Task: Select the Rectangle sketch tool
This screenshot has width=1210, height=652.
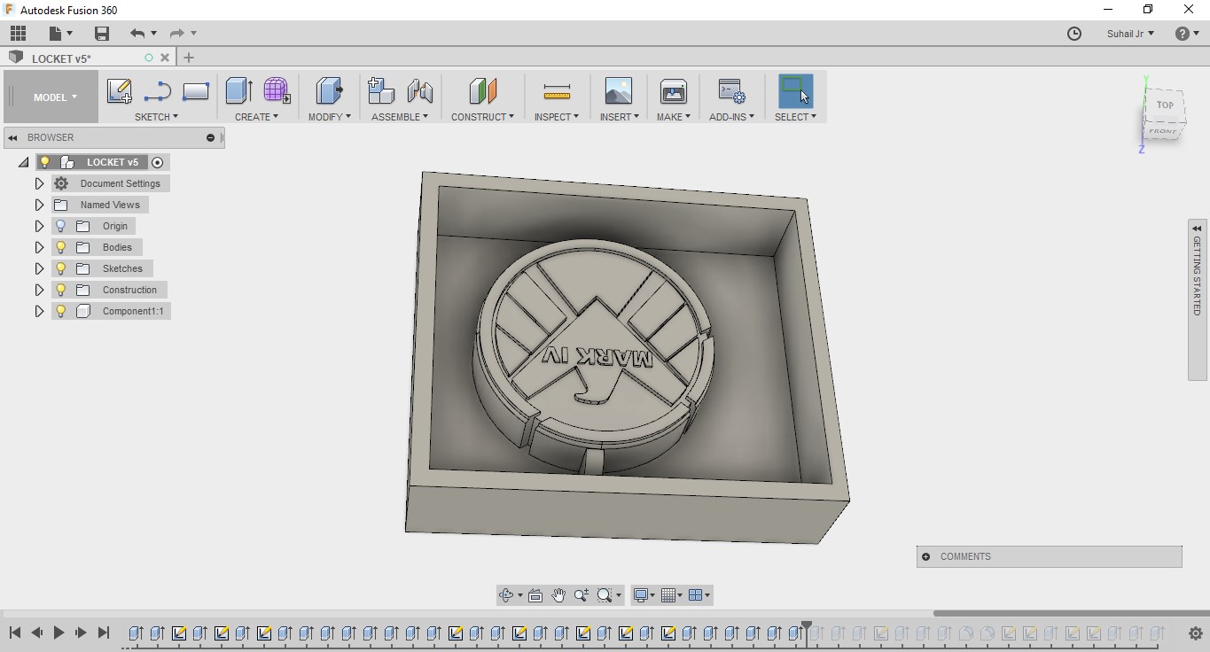Action: (195, 91)
